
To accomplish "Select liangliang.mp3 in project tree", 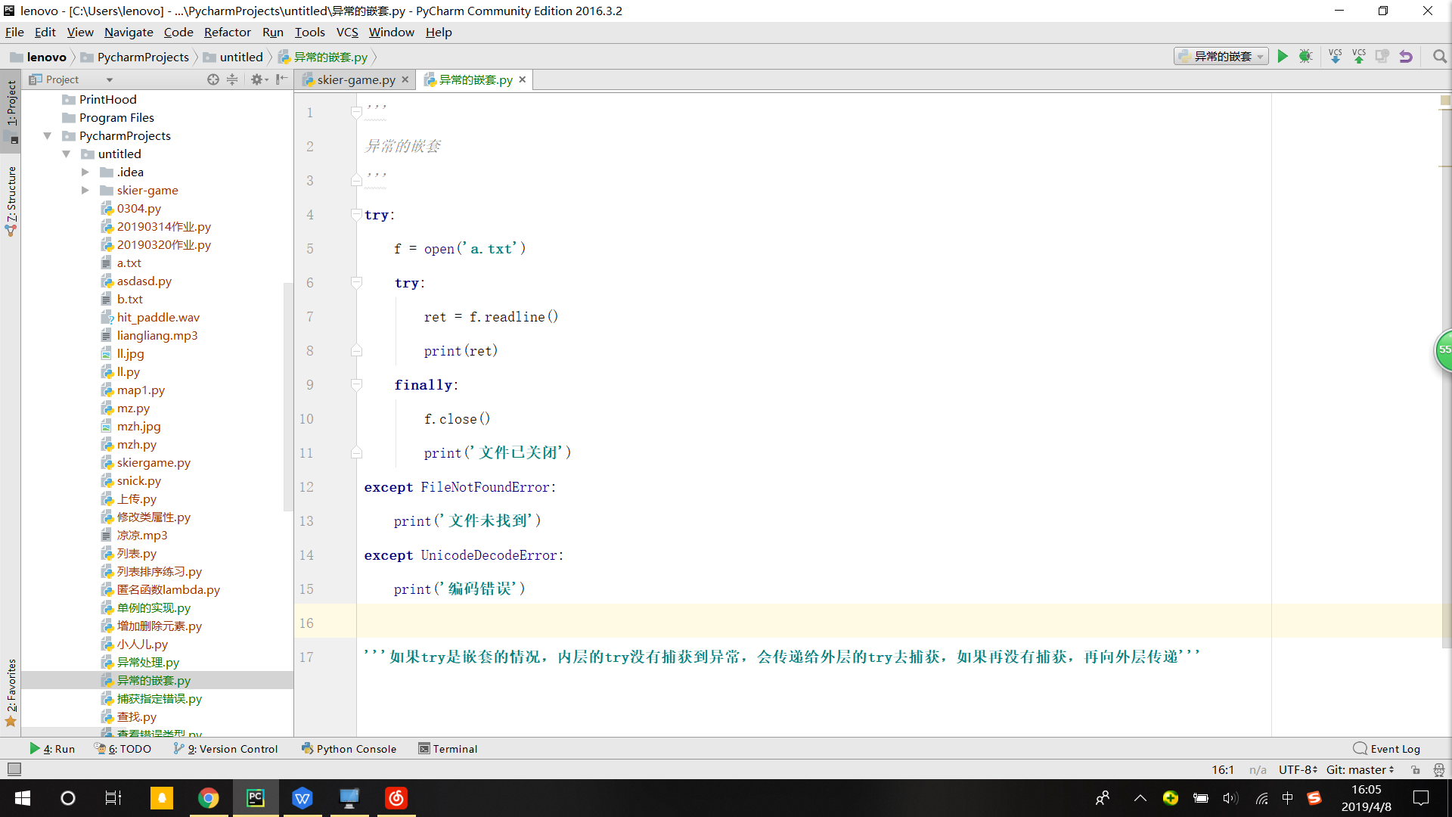I will click(x=157, y=336).
